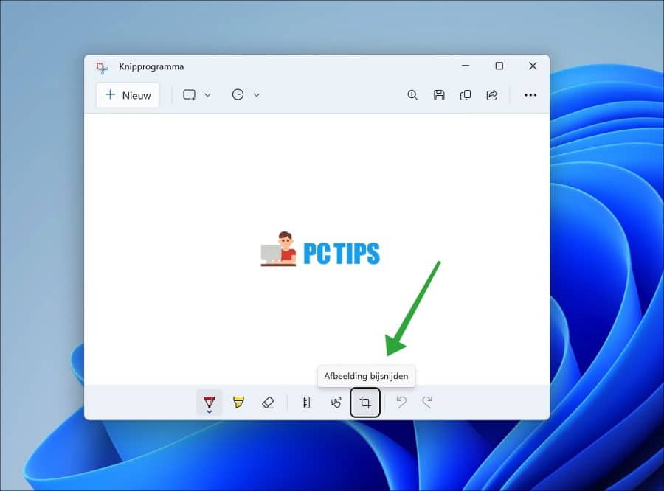The height and width of the screenshot is (491, 664).
Task: Redo the last action
Action: [x=427, y=402]
